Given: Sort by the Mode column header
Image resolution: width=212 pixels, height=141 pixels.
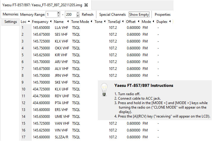Looking at the screenshot, I should [x=148, y=22].
